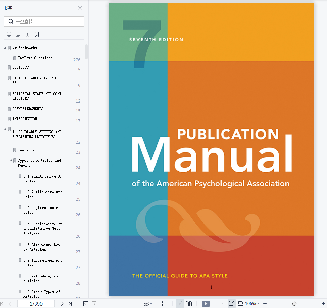This screenshot has width=327, height=308.
Task: Close the bookmarks panel
Action: [80, 8]
